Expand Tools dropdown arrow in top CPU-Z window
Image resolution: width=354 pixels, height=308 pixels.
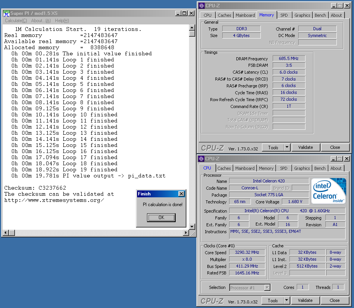tap(287, 148)
